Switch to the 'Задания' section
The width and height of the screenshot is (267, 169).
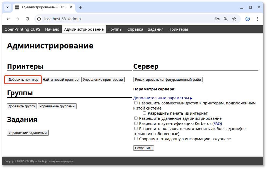155,29
